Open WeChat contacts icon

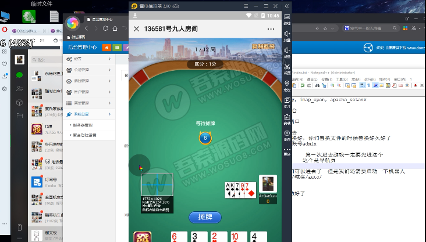pos(19,89)
